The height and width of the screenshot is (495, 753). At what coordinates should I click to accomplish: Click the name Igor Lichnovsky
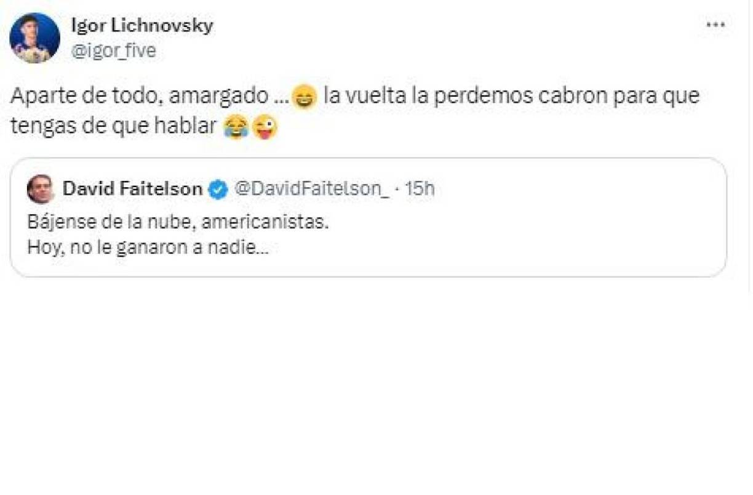point(141,26)
